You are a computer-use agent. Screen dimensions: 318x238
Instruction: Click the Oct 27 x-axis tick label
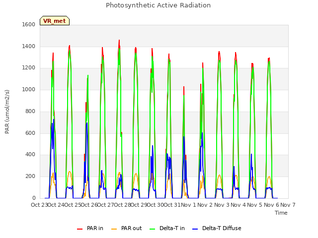pos(106,205)
